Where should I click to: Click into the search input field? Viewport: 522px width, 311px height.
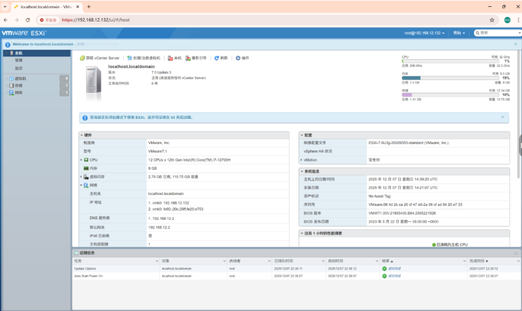point(498,33)
